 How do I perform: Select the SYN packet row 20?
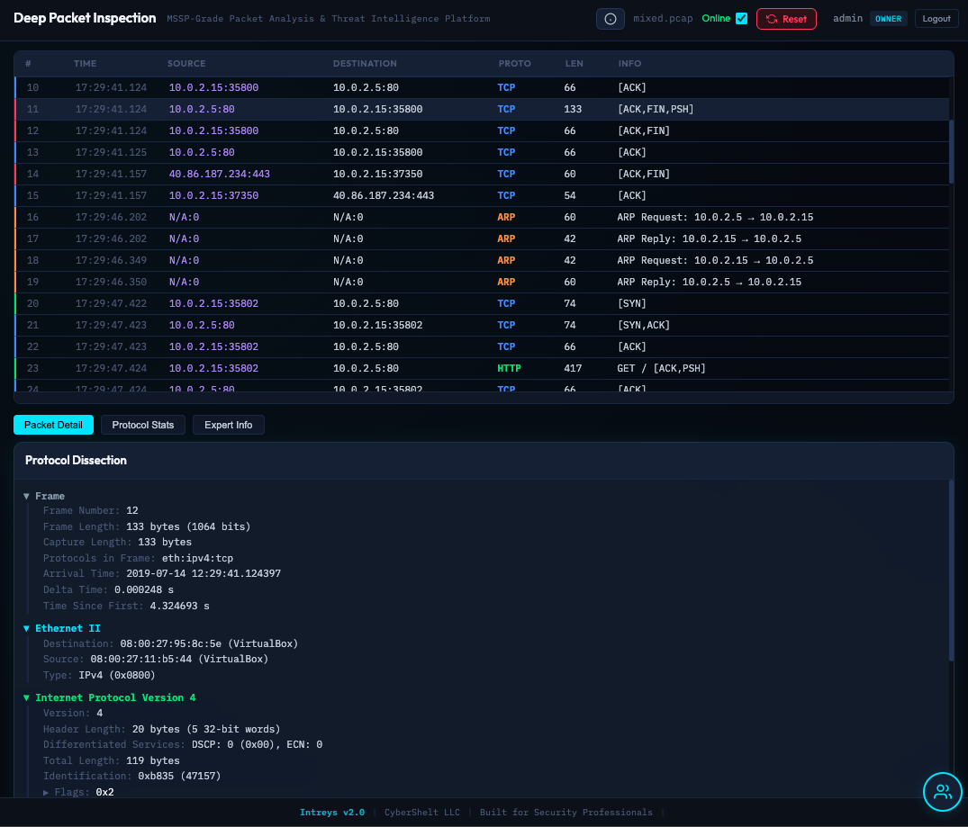coord(450,303)
